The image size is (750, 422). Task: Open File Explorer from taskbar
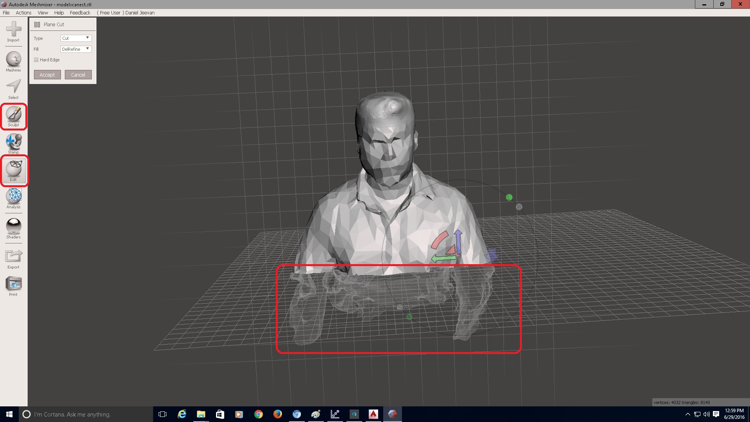coord(201,414)
